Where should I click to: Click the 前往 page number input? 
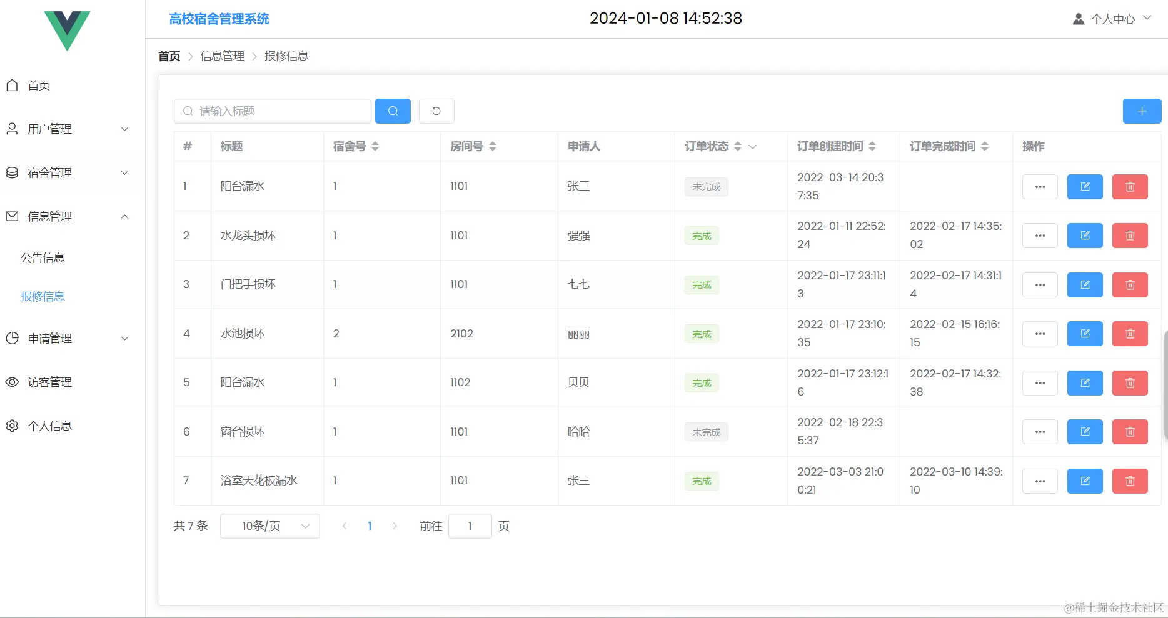470,526
